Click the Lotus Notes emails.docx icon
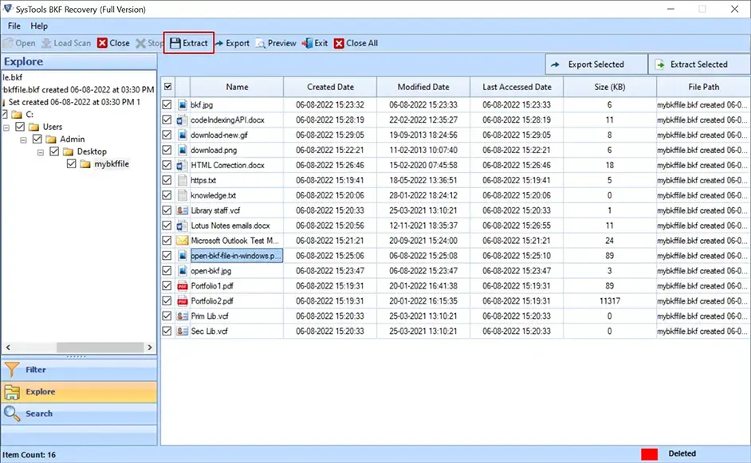Viewport: 751px width, 463px height. click(x=183, y=226)
